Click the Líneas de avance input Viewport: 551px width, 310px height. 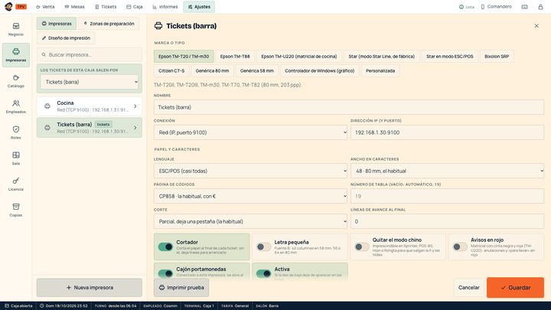(447, 221)
